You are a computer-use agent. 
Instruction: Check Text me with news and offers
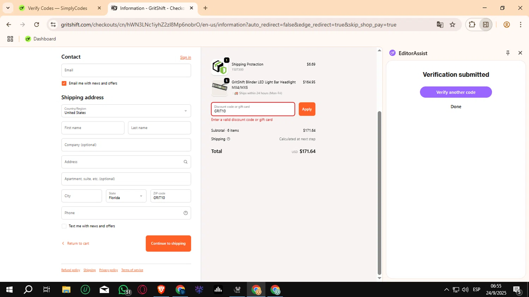64,226
